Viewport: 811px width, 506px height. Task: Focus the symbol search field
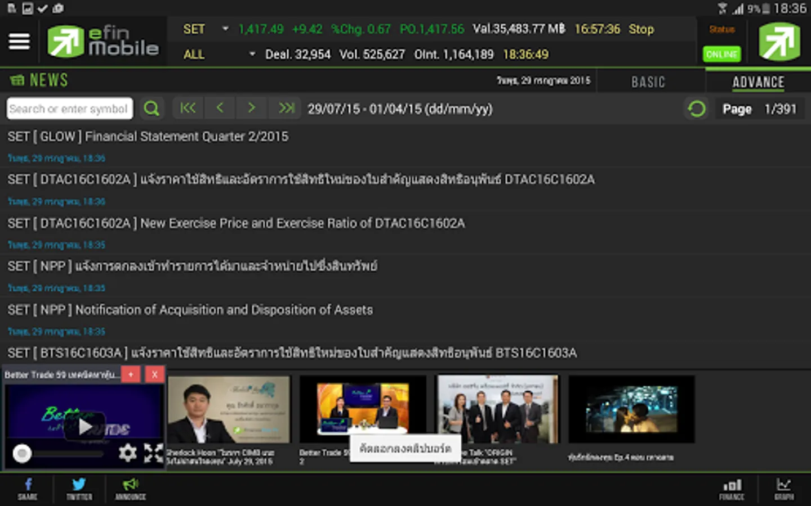70,109
